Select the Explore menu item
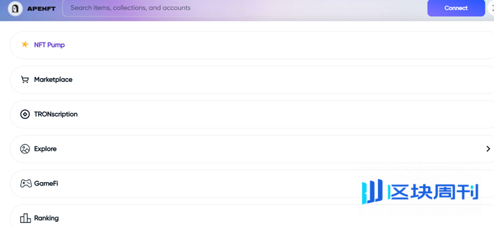The height and width of the screenshot is (226, 494). [x=252, y=149]
